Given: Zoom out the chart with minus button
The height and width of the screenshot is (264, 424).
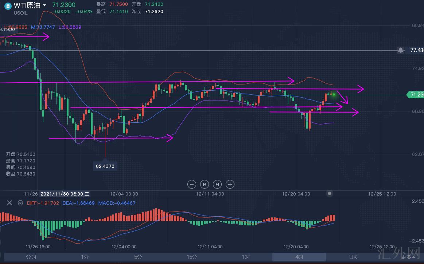Looking at the screenshot, I should (x=192, y=184).
